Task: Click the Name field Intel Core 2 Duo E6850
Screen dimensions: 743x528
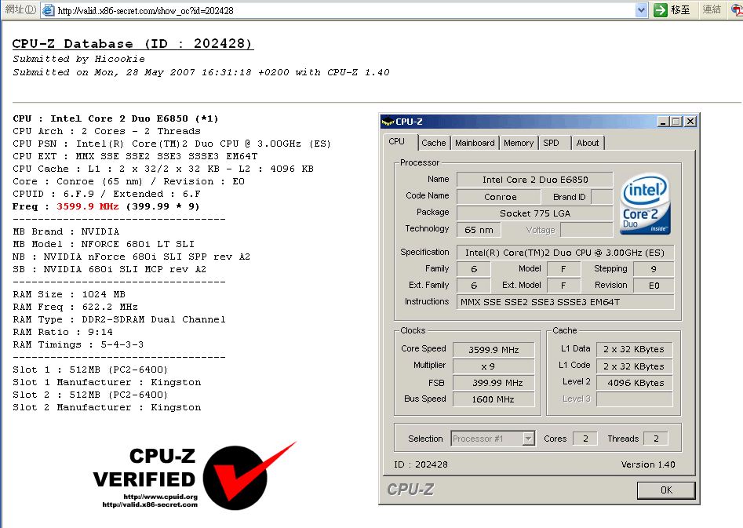Action: pyautogui.click(x=534, y=180)
